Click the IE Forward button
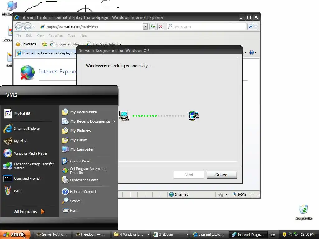Image resolution: width=319 pixels, height=239 pixels. [27, 26]
